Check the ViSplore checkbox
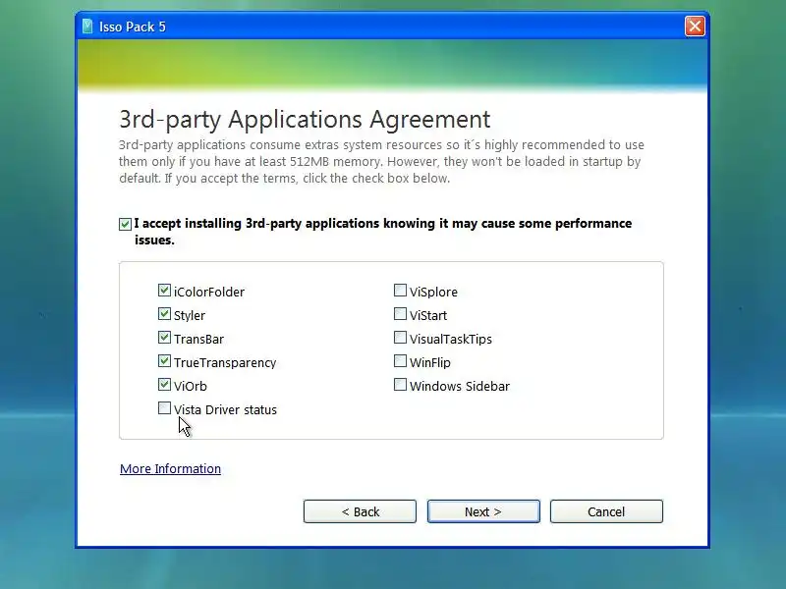The height and width of the screenshot is (589, 786). [400, 291]
